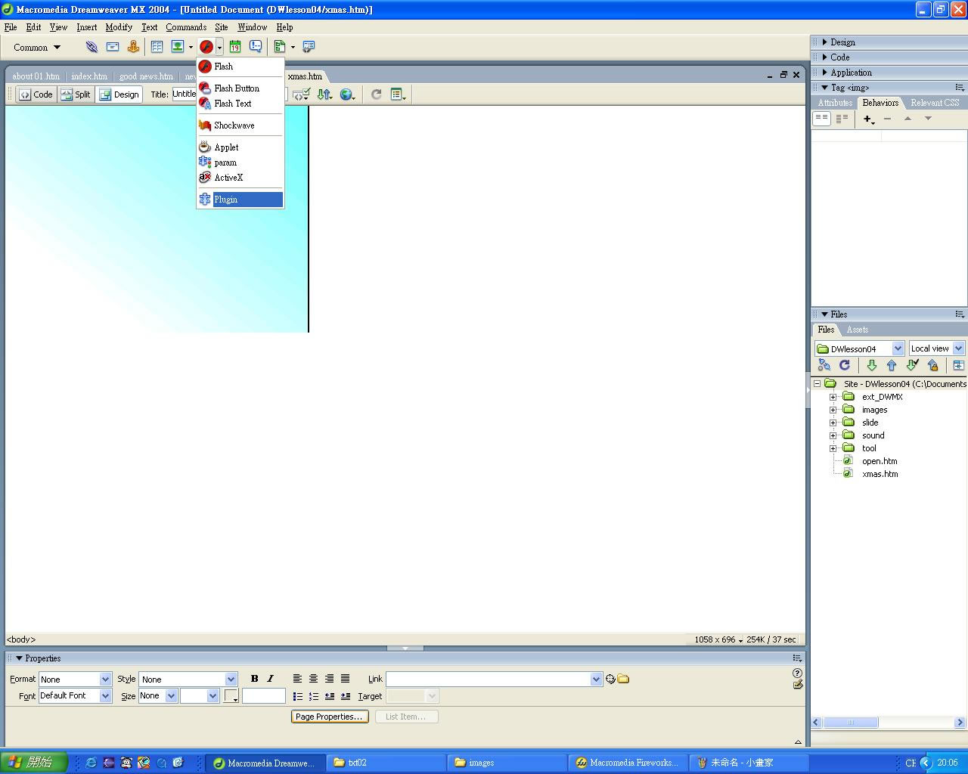Expand the Design panel group

[825, 42]
